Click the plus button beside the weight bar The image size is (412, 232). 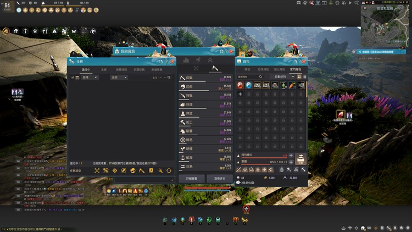click(291, 162)
